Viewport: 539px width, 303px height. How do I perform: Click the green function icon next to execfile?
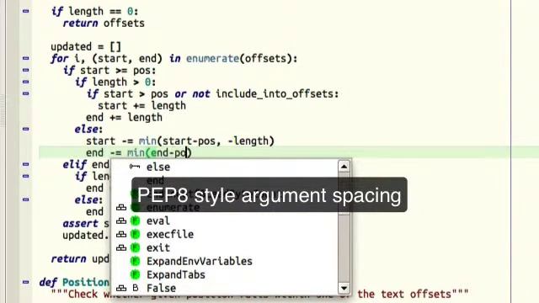pos(136,234)
